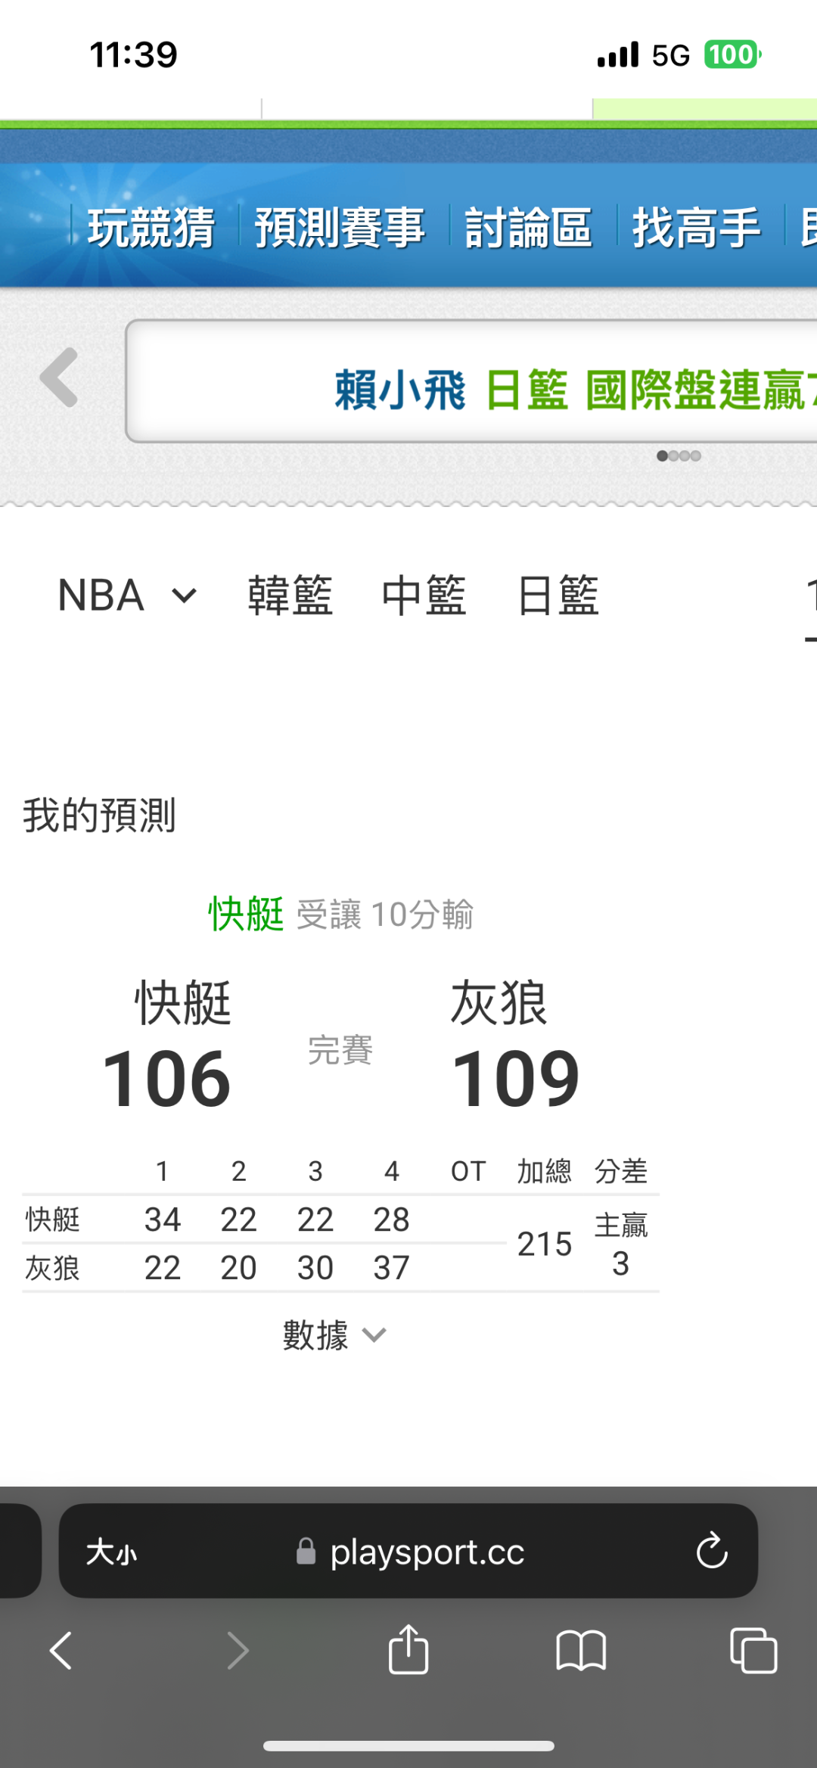Select the 日籃 league tab
This screenshot has width=817, height=1768.
coord(558,595)
